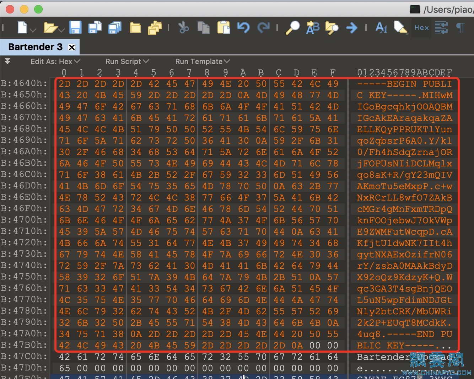
Task: Open the dropdown arrow beside the New file icon
Action: coord(33,31)
